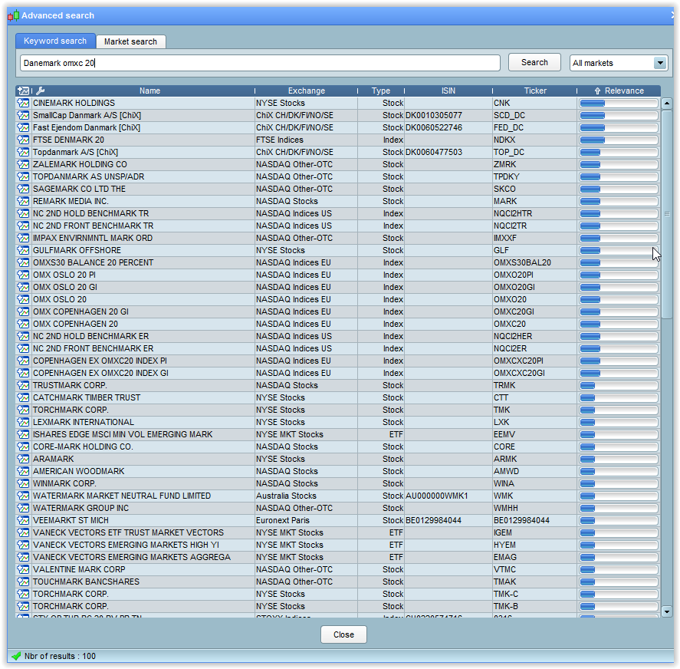Viewport: 680px width, 669px height.
Task: Click chart icon beside TOUCHMARK BANCSHARES
Action: tap(23, 582)
